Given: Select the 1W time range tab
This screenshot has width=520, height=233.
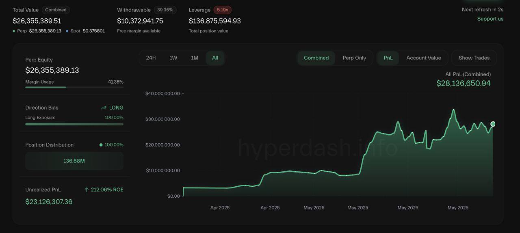Looking at the screenshot, I should coord(173,58).
